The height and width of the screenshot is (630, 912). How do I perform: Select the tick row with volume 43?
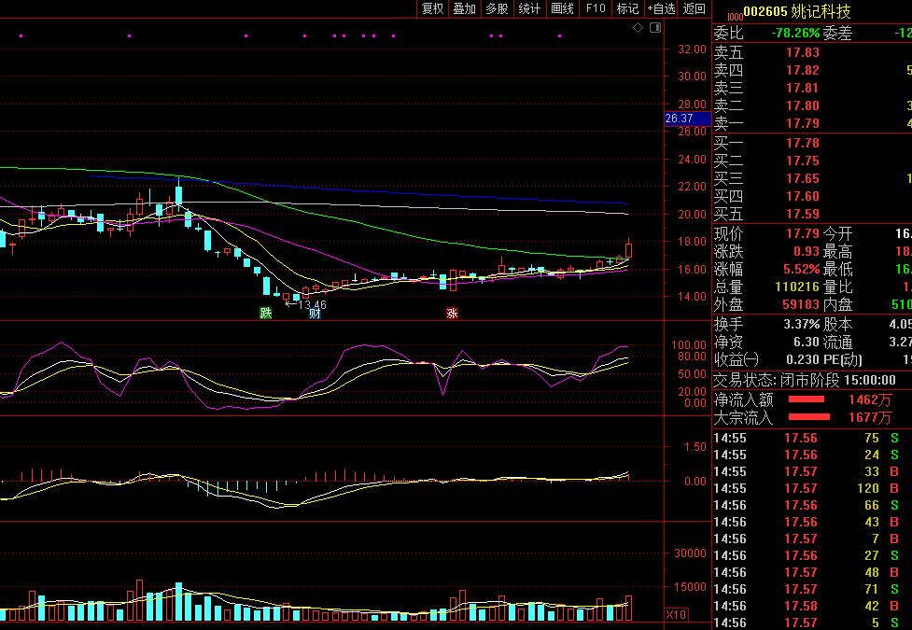pyautogui.click(x=812, y=523)
